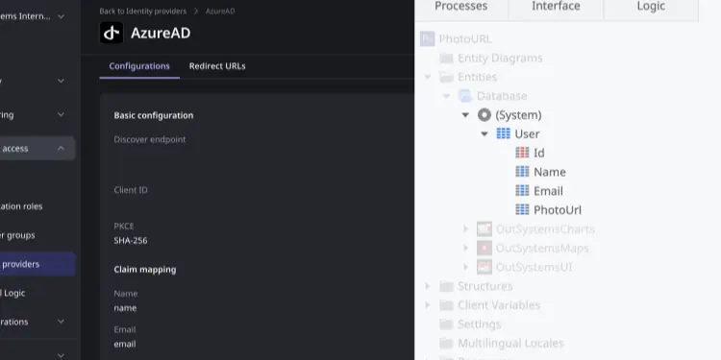
Task: Select the identity providers sidebar item
Action: pyautogui.click(x=37, y=264)
